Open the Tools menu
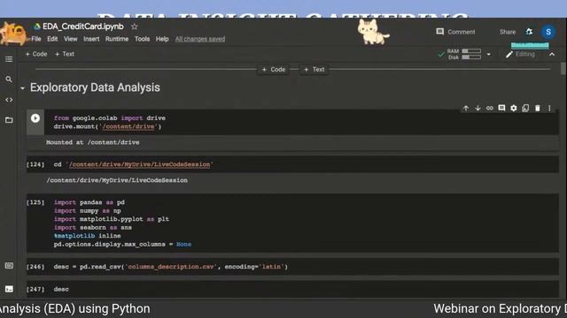This screenshot has width=567, height=318. pos(142,39)
